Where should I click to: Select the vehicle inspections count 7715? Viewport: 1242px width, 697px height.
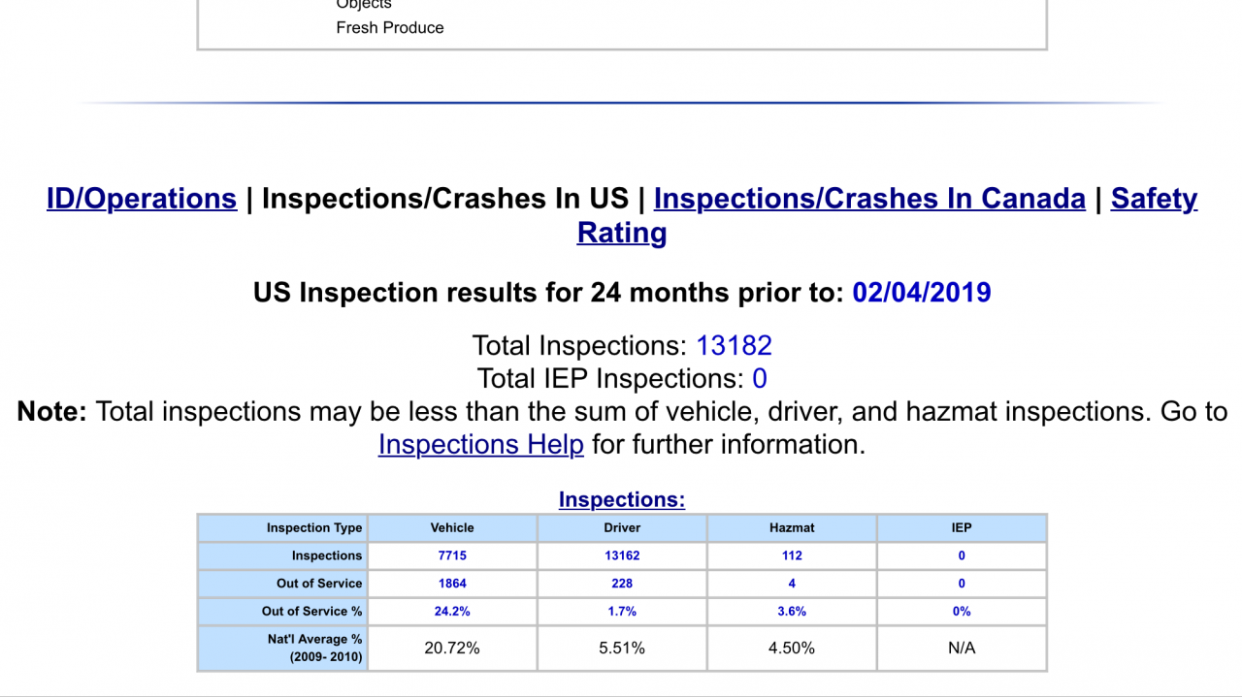coord(452,555)
